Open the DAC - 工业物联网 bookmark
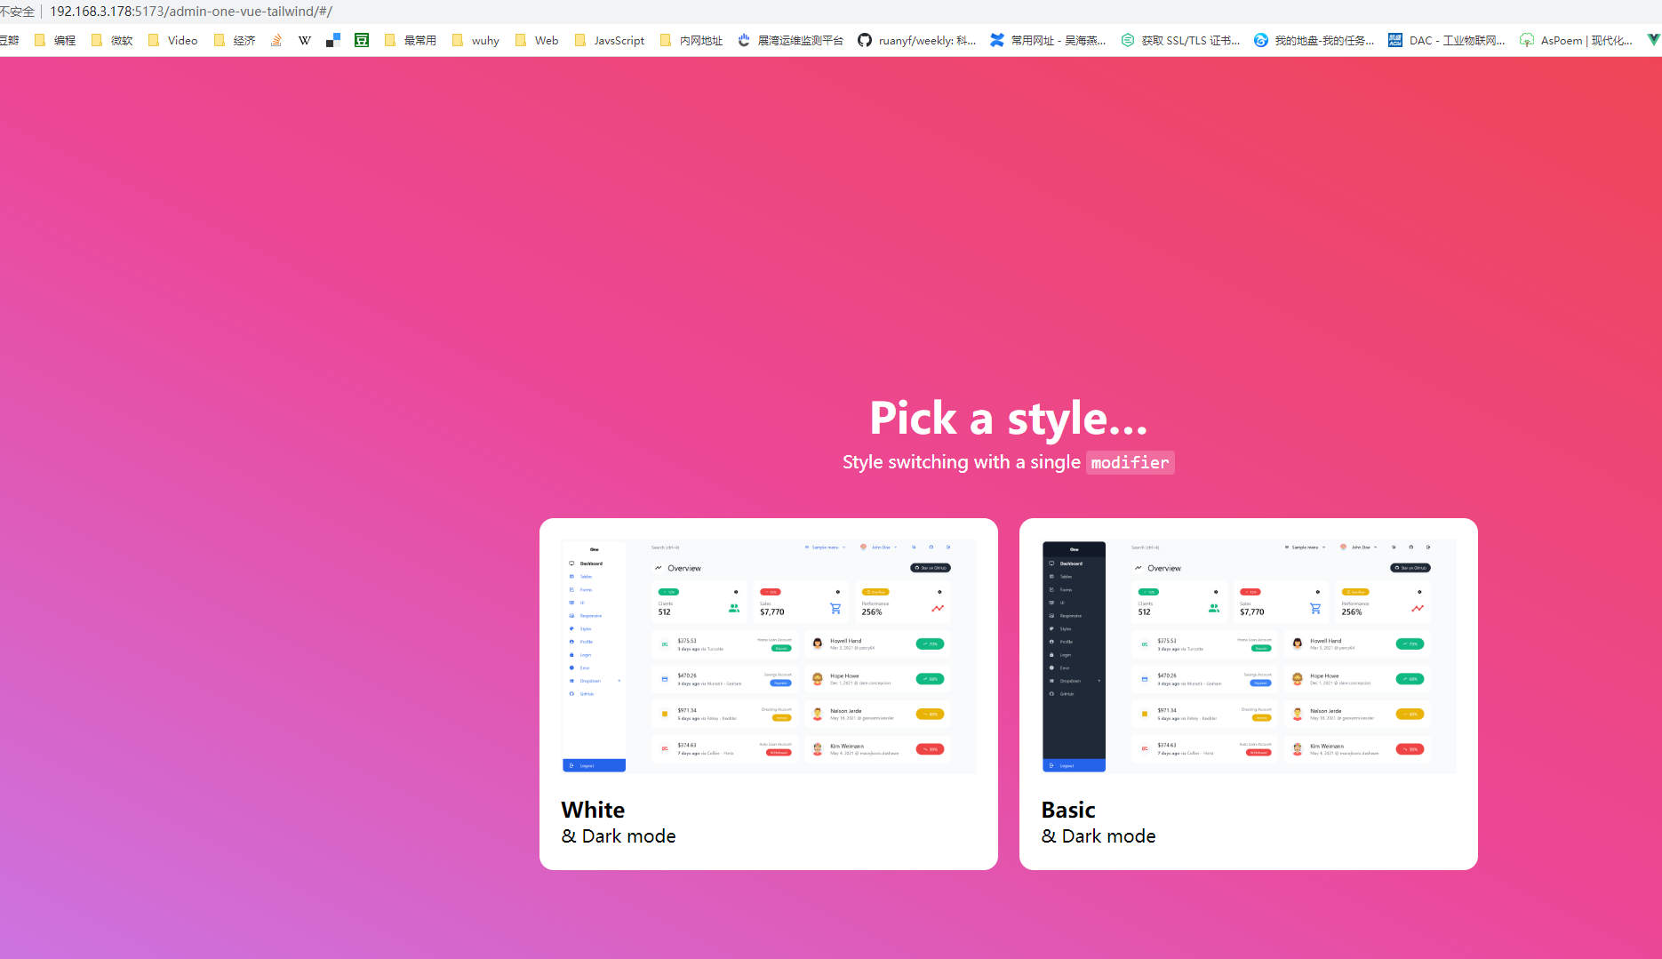 (1447, 40)
